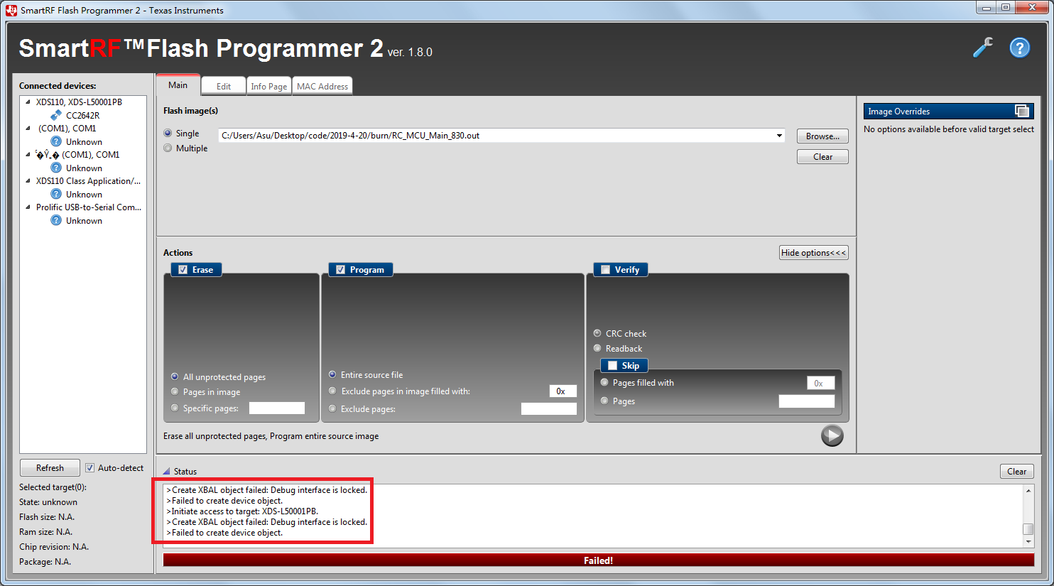Open the help question mark icon
The width and height of the screenshot is (1054, 586).
coord(1020,48)
